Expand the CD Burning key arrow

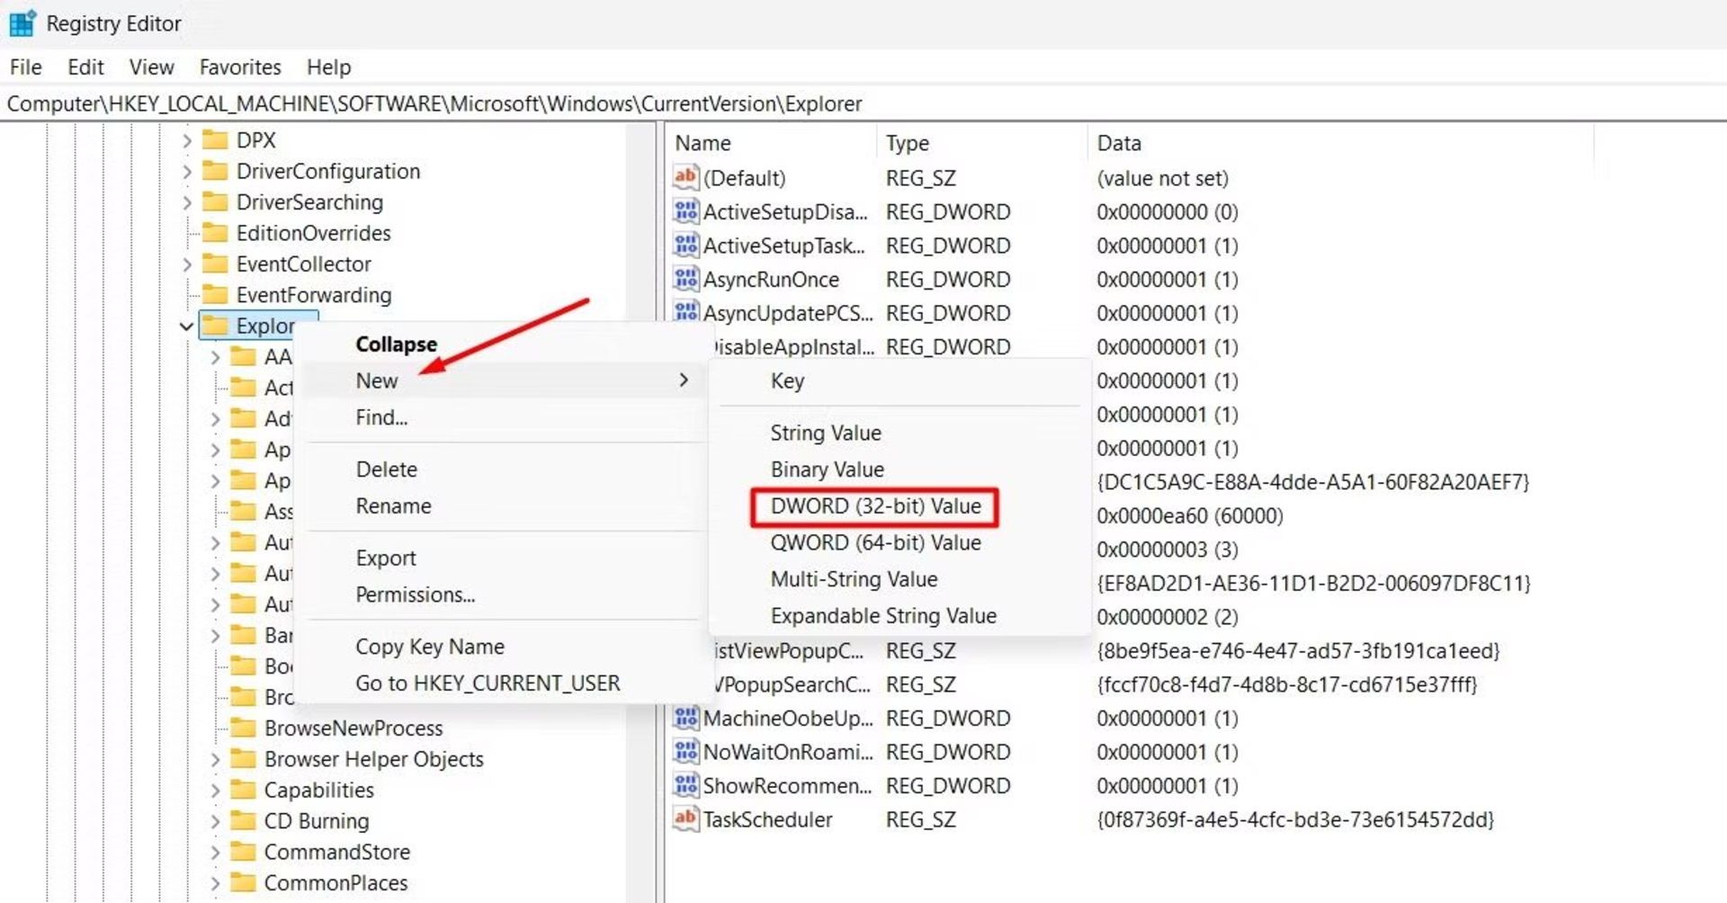tap(215, 821)
